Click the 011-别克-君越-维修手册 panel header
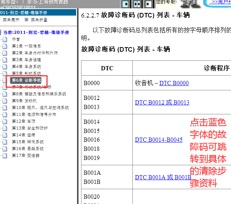The image size is (231, 204). 38,13
